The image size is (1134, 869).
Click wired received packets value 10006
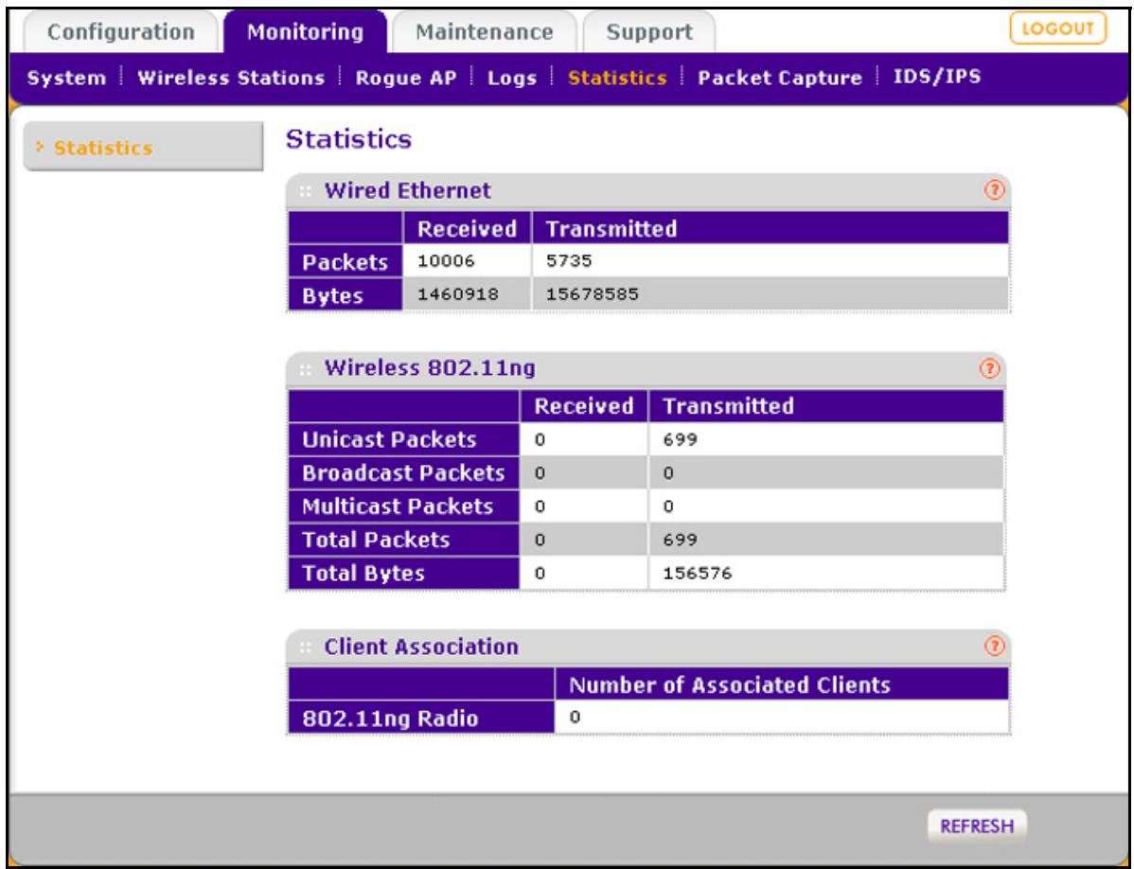446,261
